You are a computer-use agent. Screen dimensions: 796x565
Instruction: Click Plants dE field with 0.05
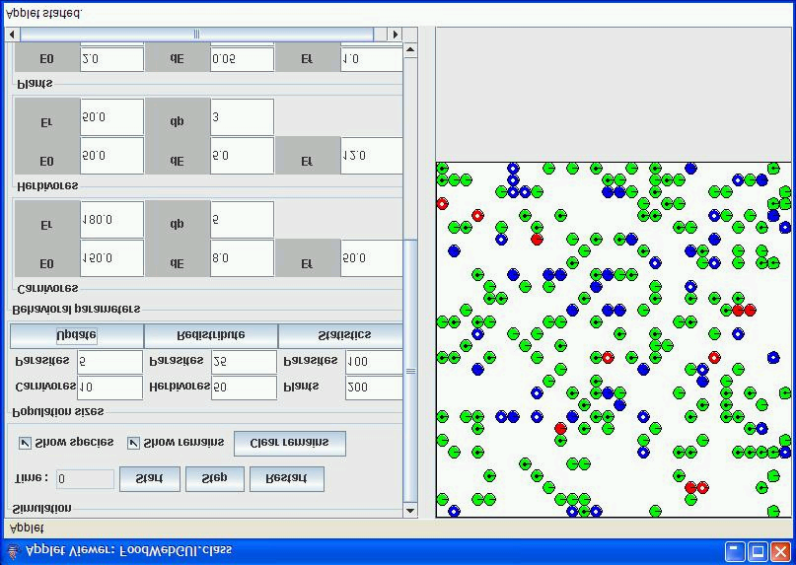pos(242,59)
